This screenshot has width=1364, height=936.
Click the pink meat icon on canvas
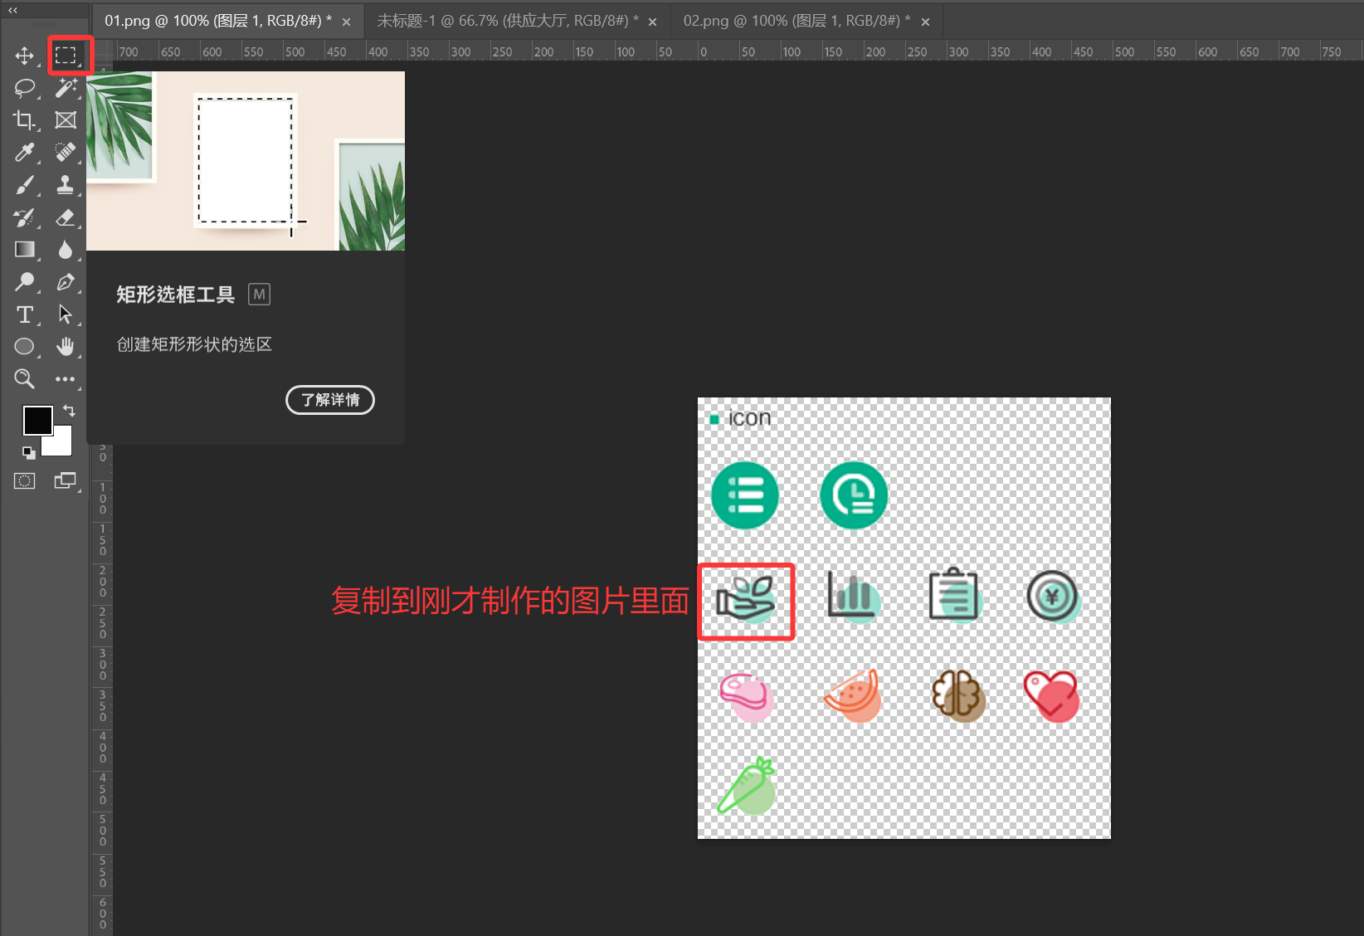pos(747,697)
